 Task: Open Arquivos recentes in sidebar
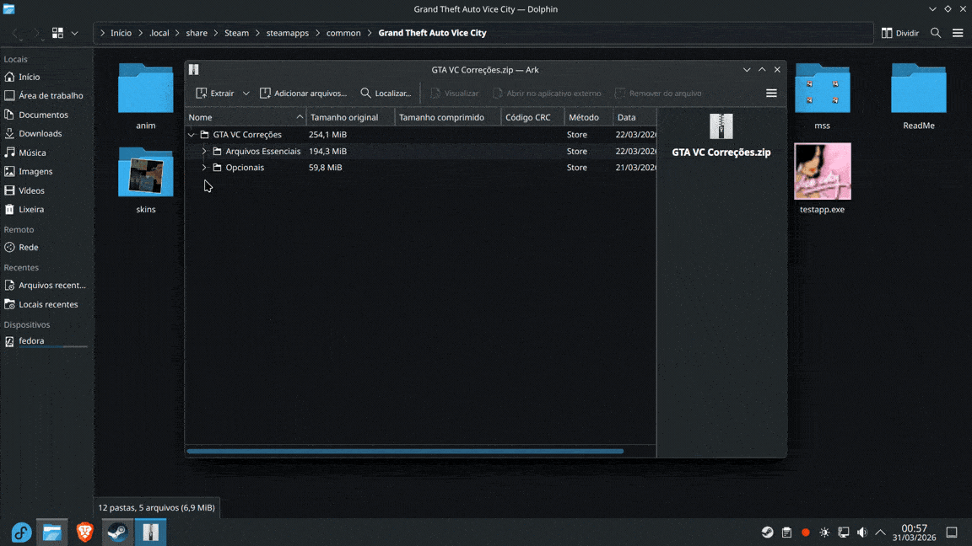(46, 286)
